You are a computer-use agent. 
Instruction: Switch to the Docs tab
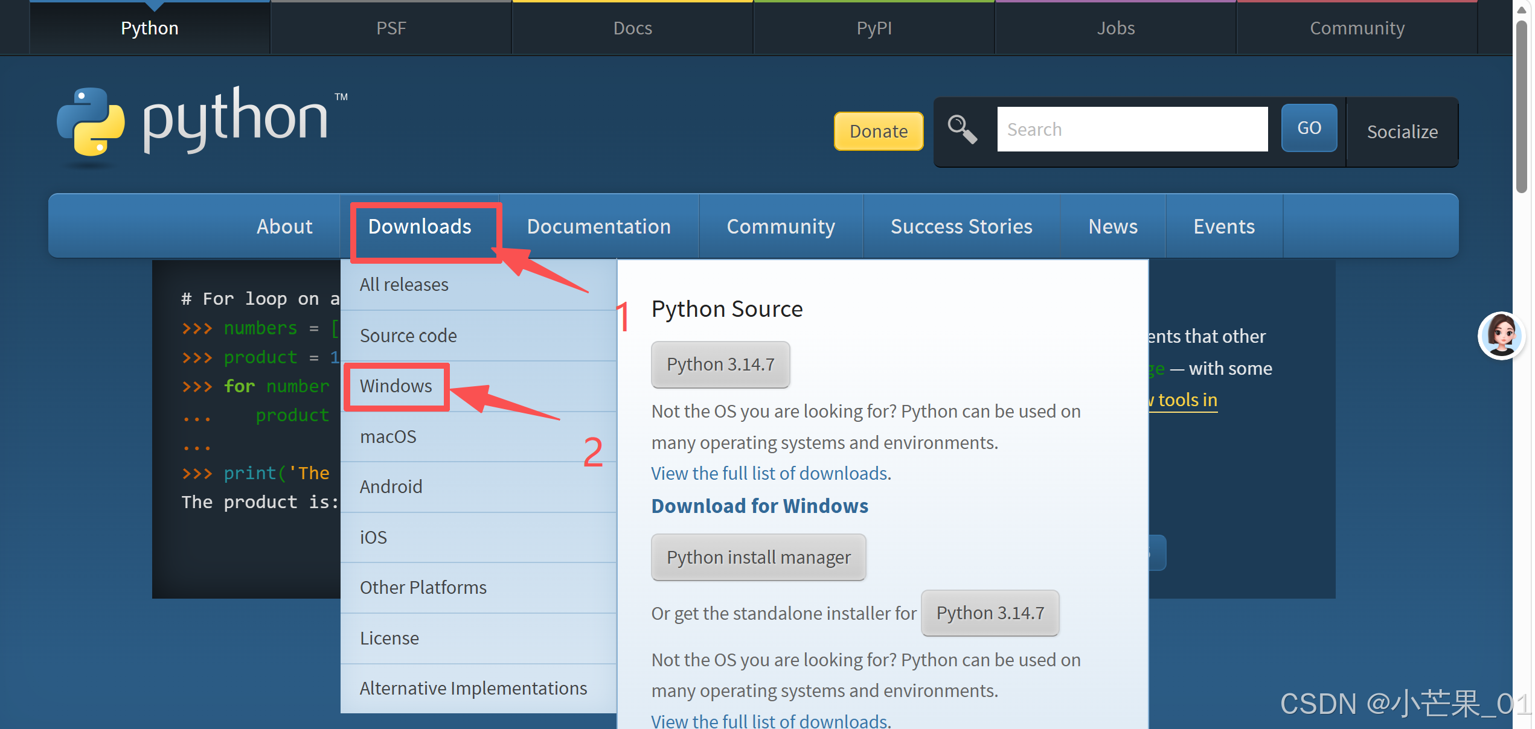point(633,28)
